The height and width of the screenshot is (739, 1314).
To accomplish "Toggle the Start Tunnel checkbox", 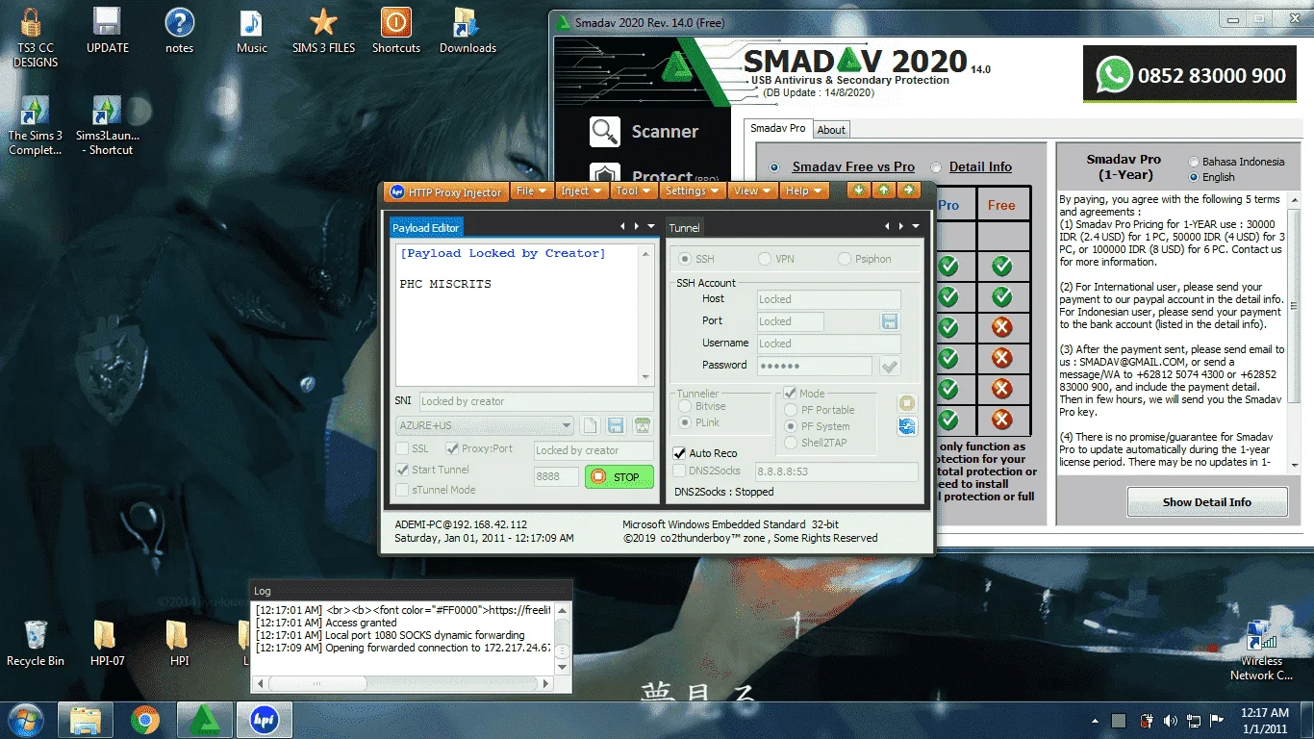I will coord(403,470).
